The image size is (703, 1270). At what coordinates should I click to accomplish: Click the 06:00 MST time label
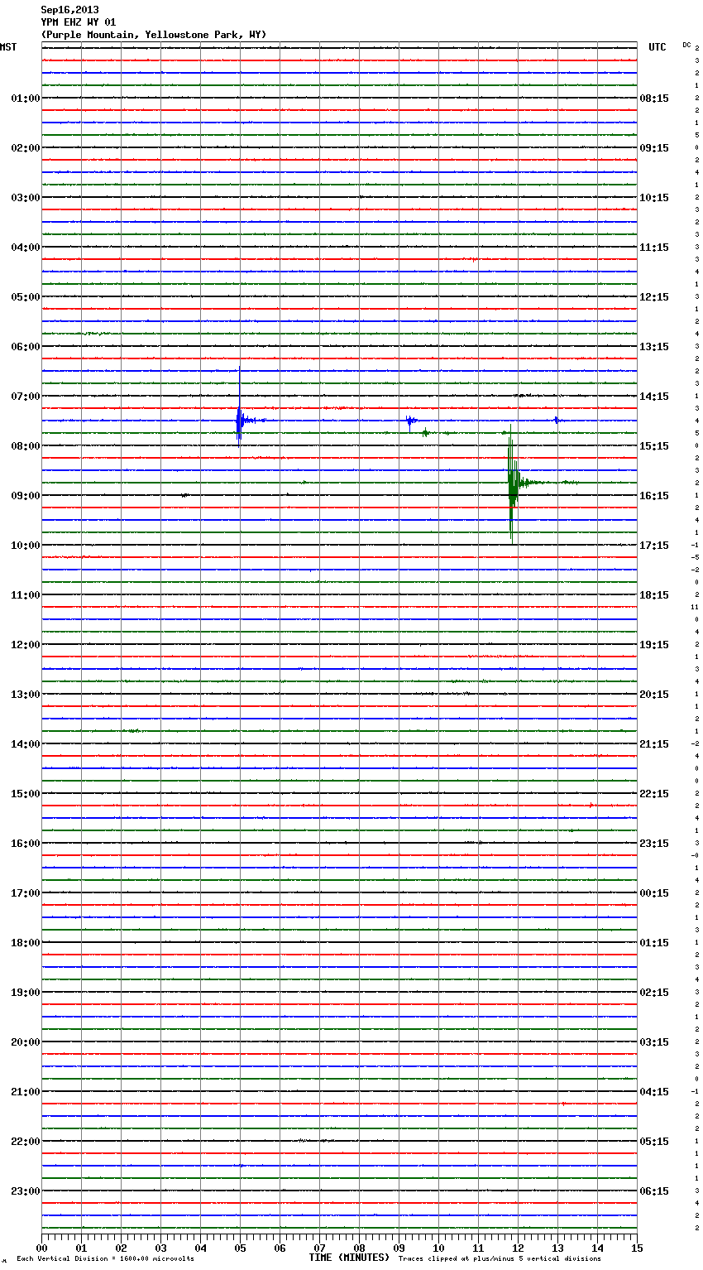(26, 347)
